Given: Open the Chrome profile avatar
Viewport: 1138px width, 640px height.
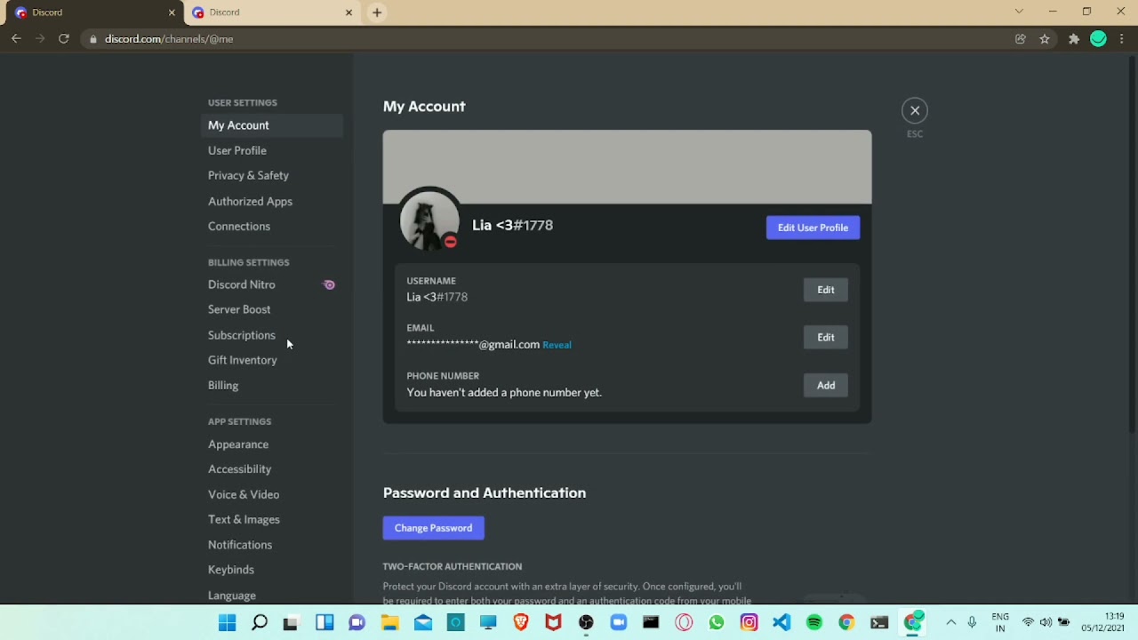Looking at the screenshot, I should [x=1099, y=39].
